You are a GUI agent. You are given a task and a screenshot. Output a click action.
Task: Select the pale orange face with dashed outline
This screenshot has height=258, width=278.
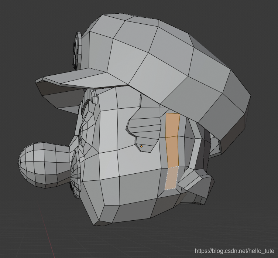pyautogui.click(x=172, y=178)
